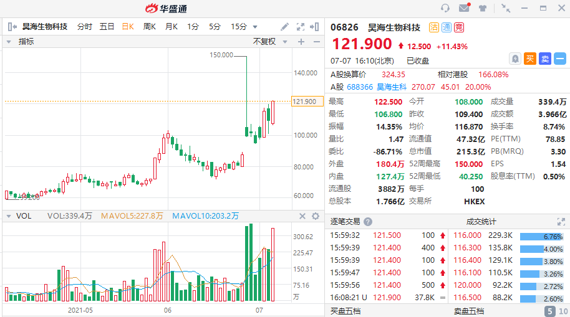Viewport: 570px width, 317px height.
Task: Switch to 五日 five-day chart tab
Action: pyautogui.click(x=107, y=27)
